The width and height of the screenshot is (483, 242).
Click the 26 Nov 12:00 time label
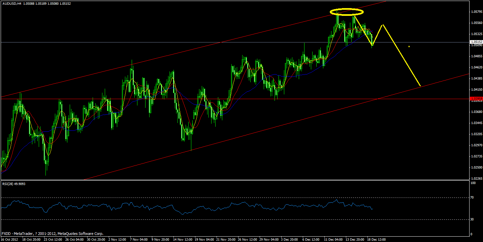(248, 240)
